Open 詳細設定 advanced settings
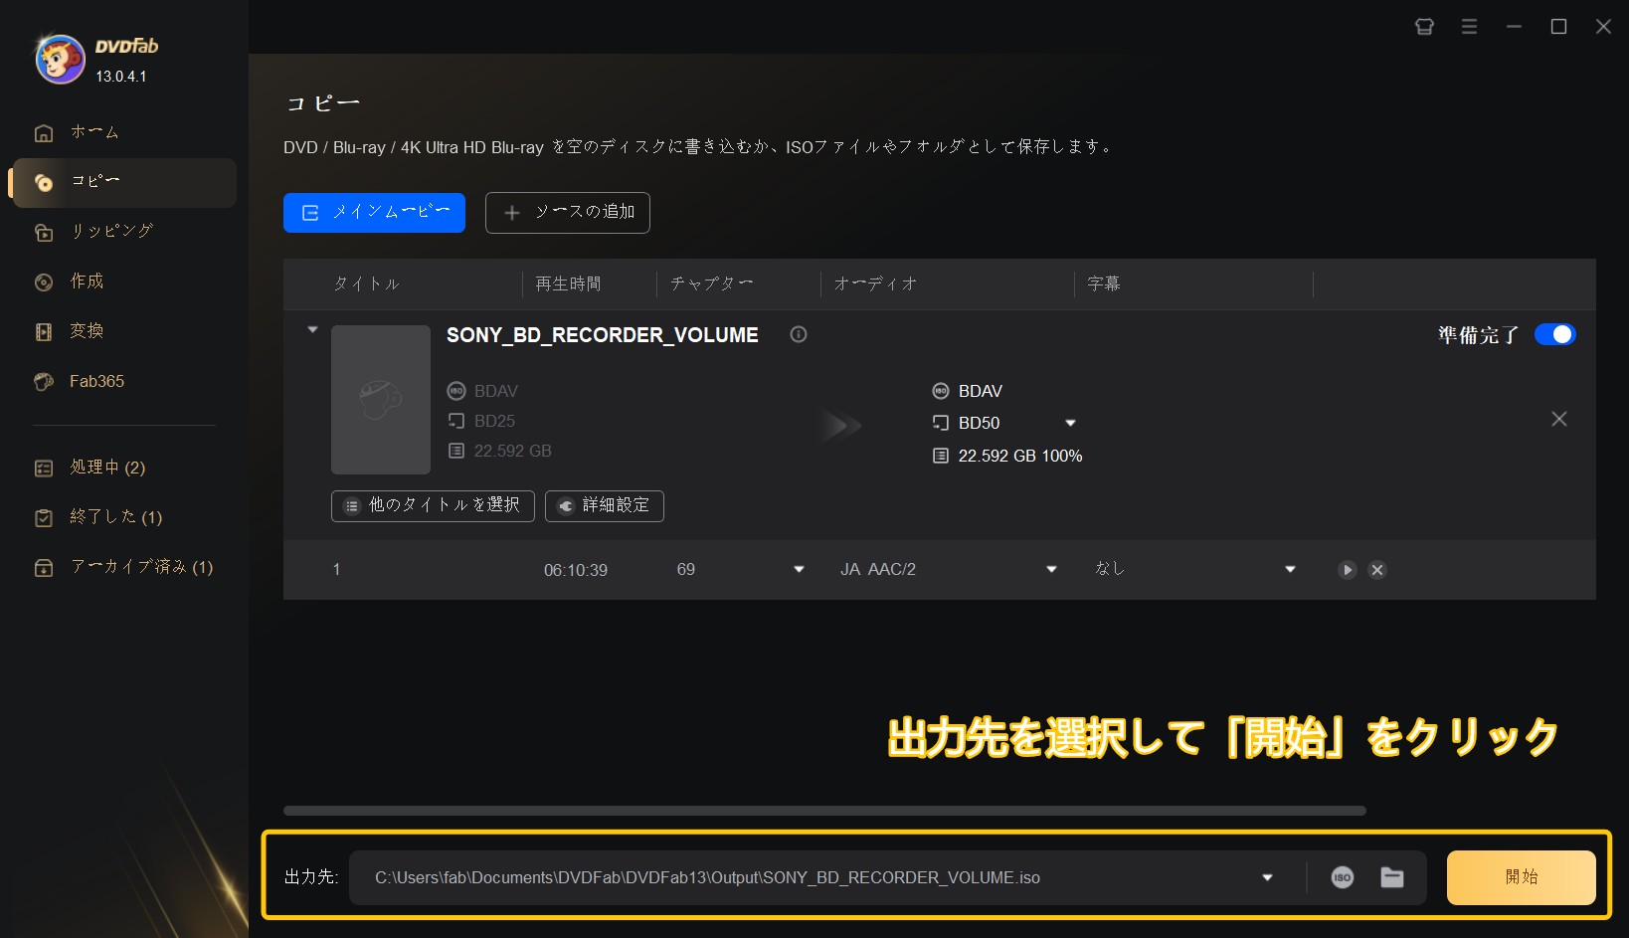This screenshot has height=938, width=1629. point(605,505)
